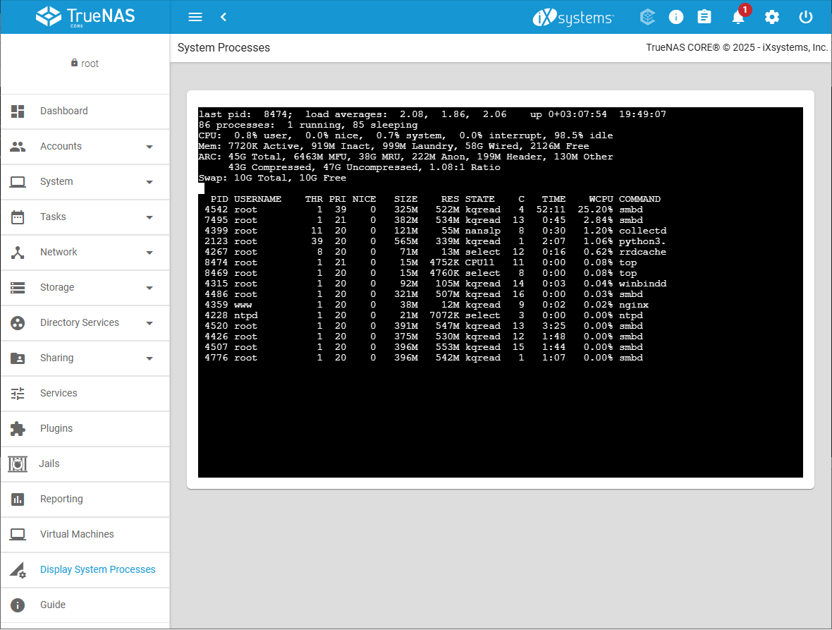Click the Swap usage line

[x=272, y=178]
